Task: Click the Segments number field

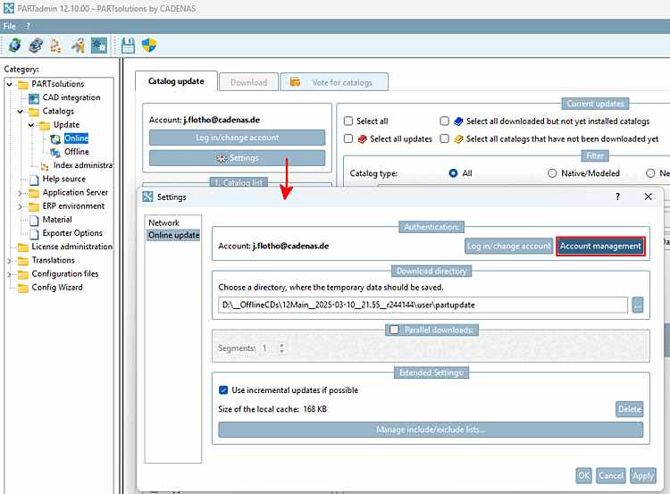Action: [269, 347]
